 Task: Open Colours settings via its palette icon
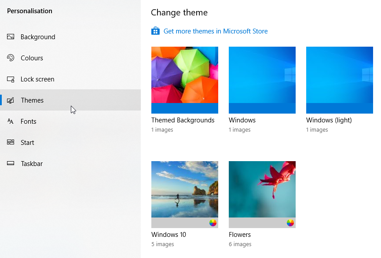[x=10, y=58]
